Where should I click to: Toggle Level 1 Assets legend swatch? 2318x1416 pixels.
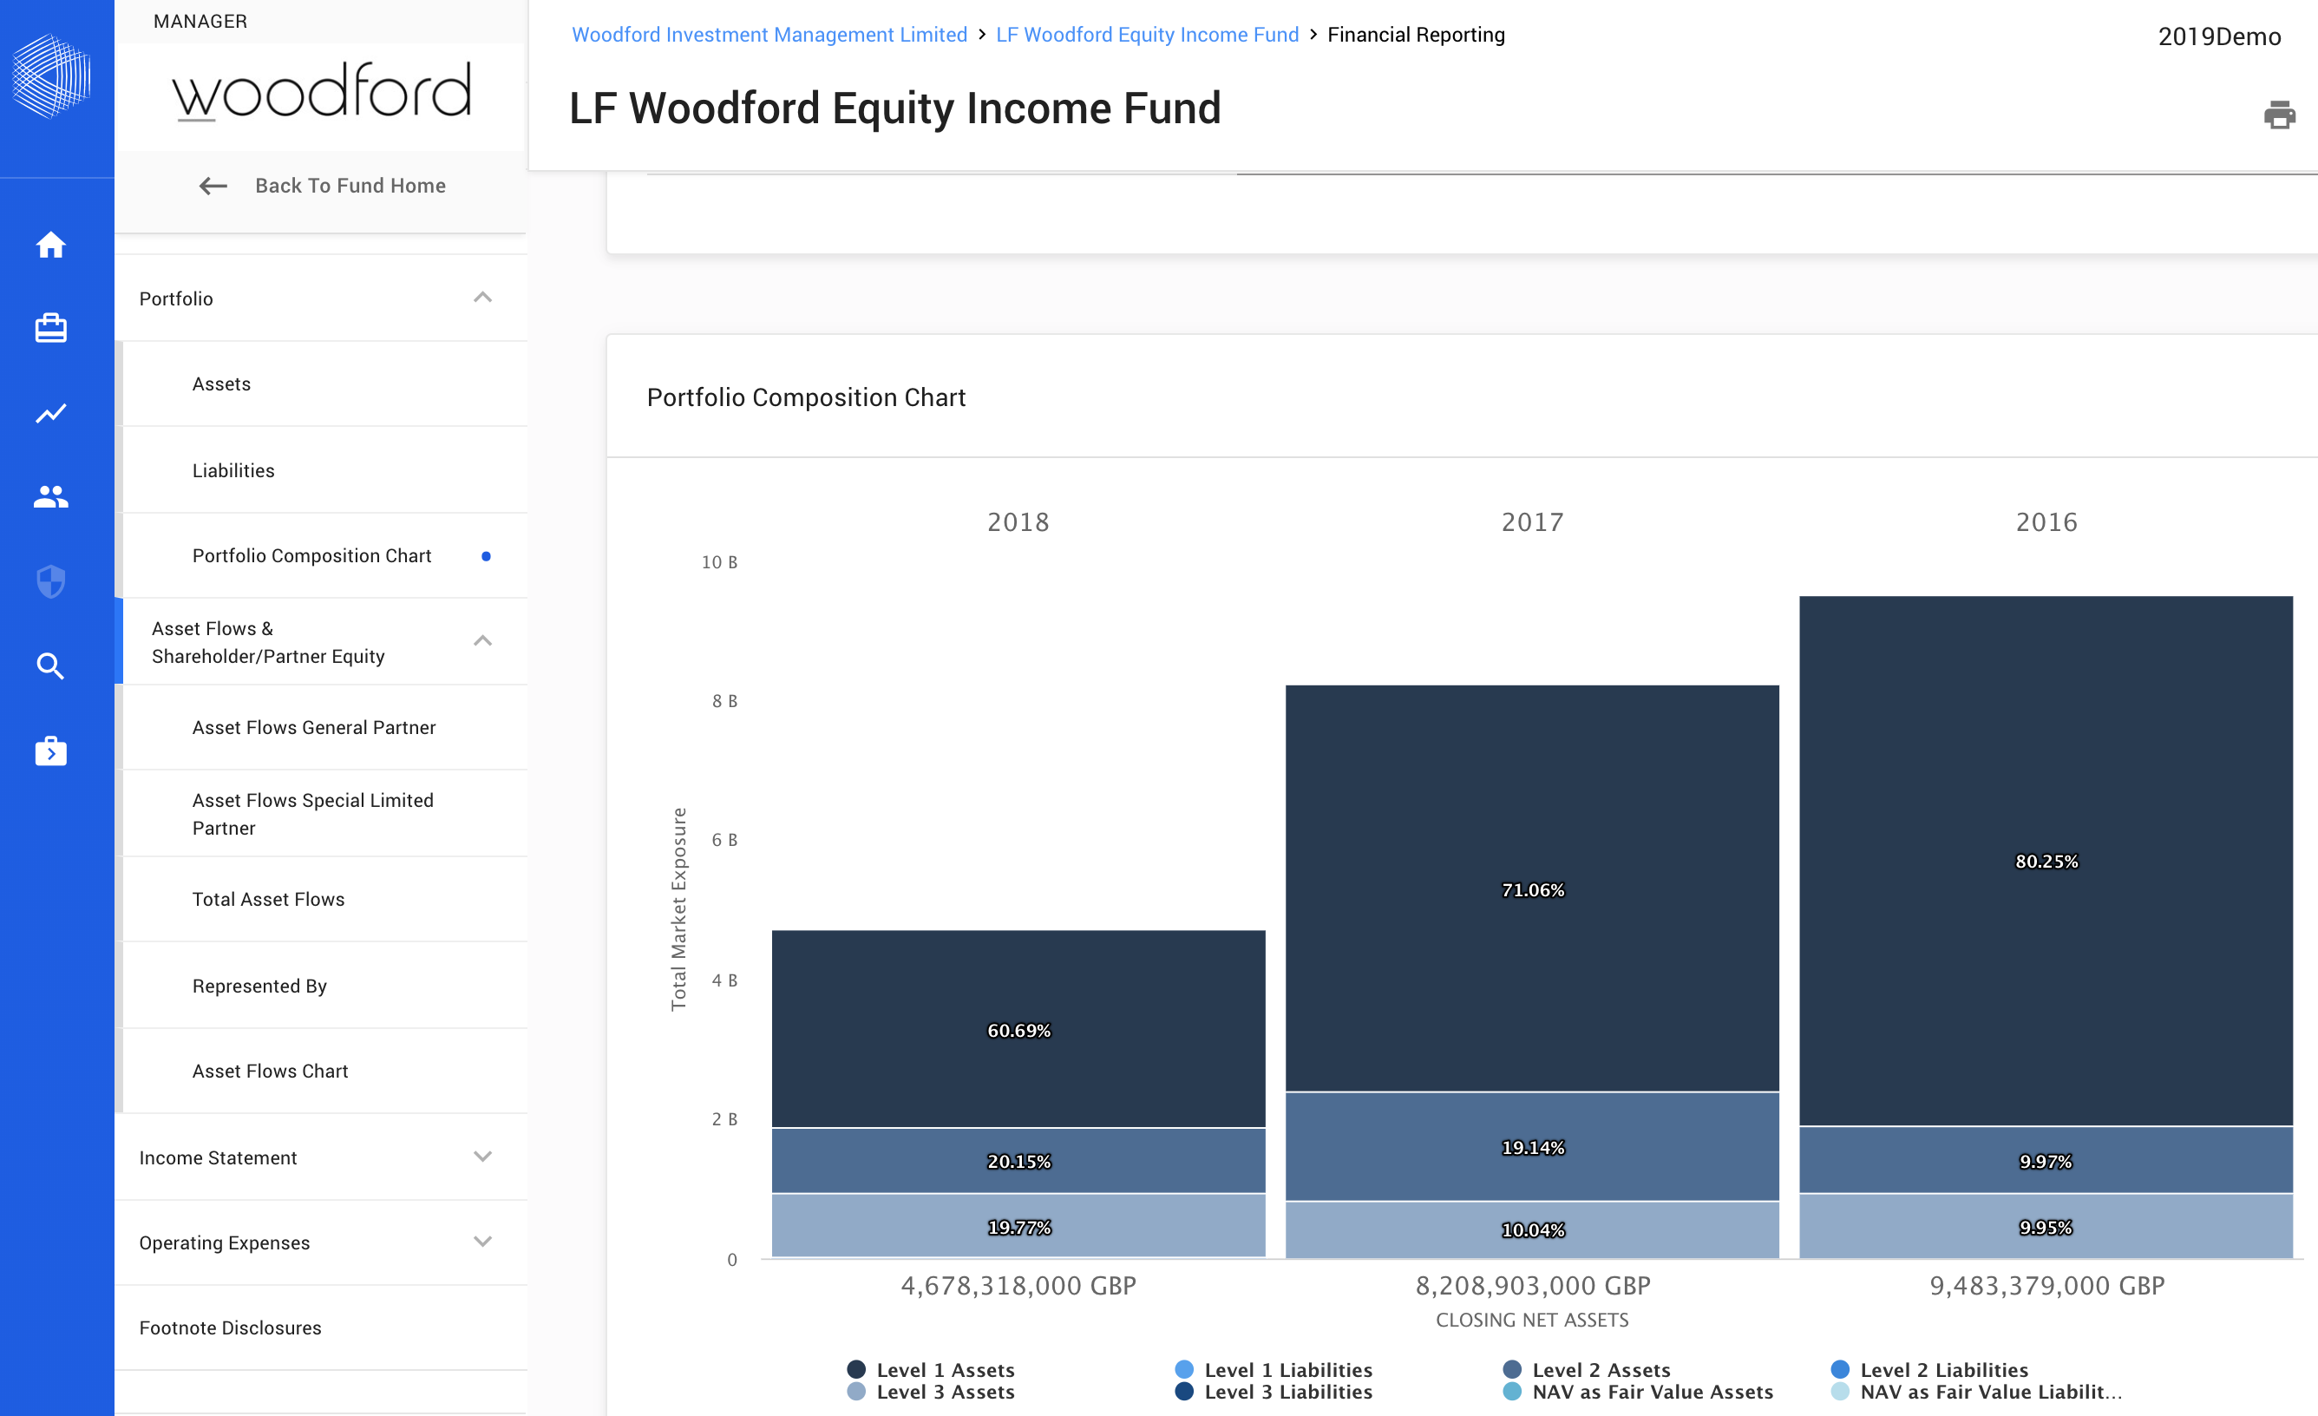click(856, 1369)
